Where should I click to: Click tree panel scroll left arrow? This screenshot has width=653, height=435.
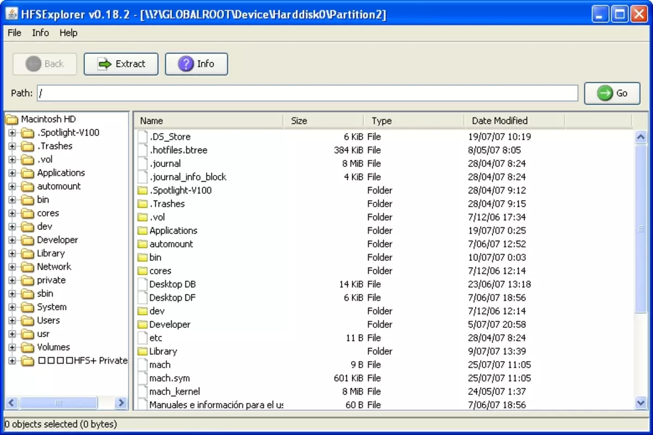pyautogui.click(x=12, y=403)
